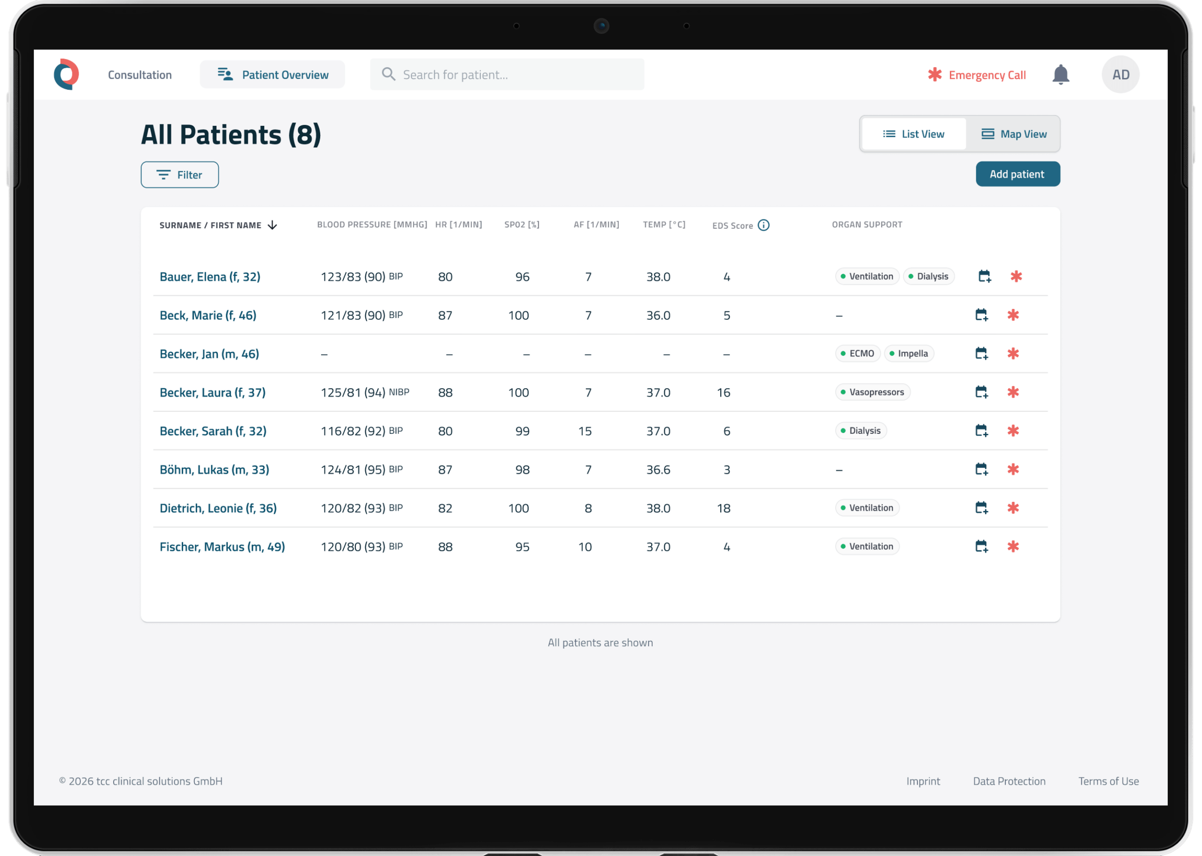Image resolution: width=1202 pixels, height=856 pixels.
Task: Open the AD user avatar menu
Action: 1120,74
